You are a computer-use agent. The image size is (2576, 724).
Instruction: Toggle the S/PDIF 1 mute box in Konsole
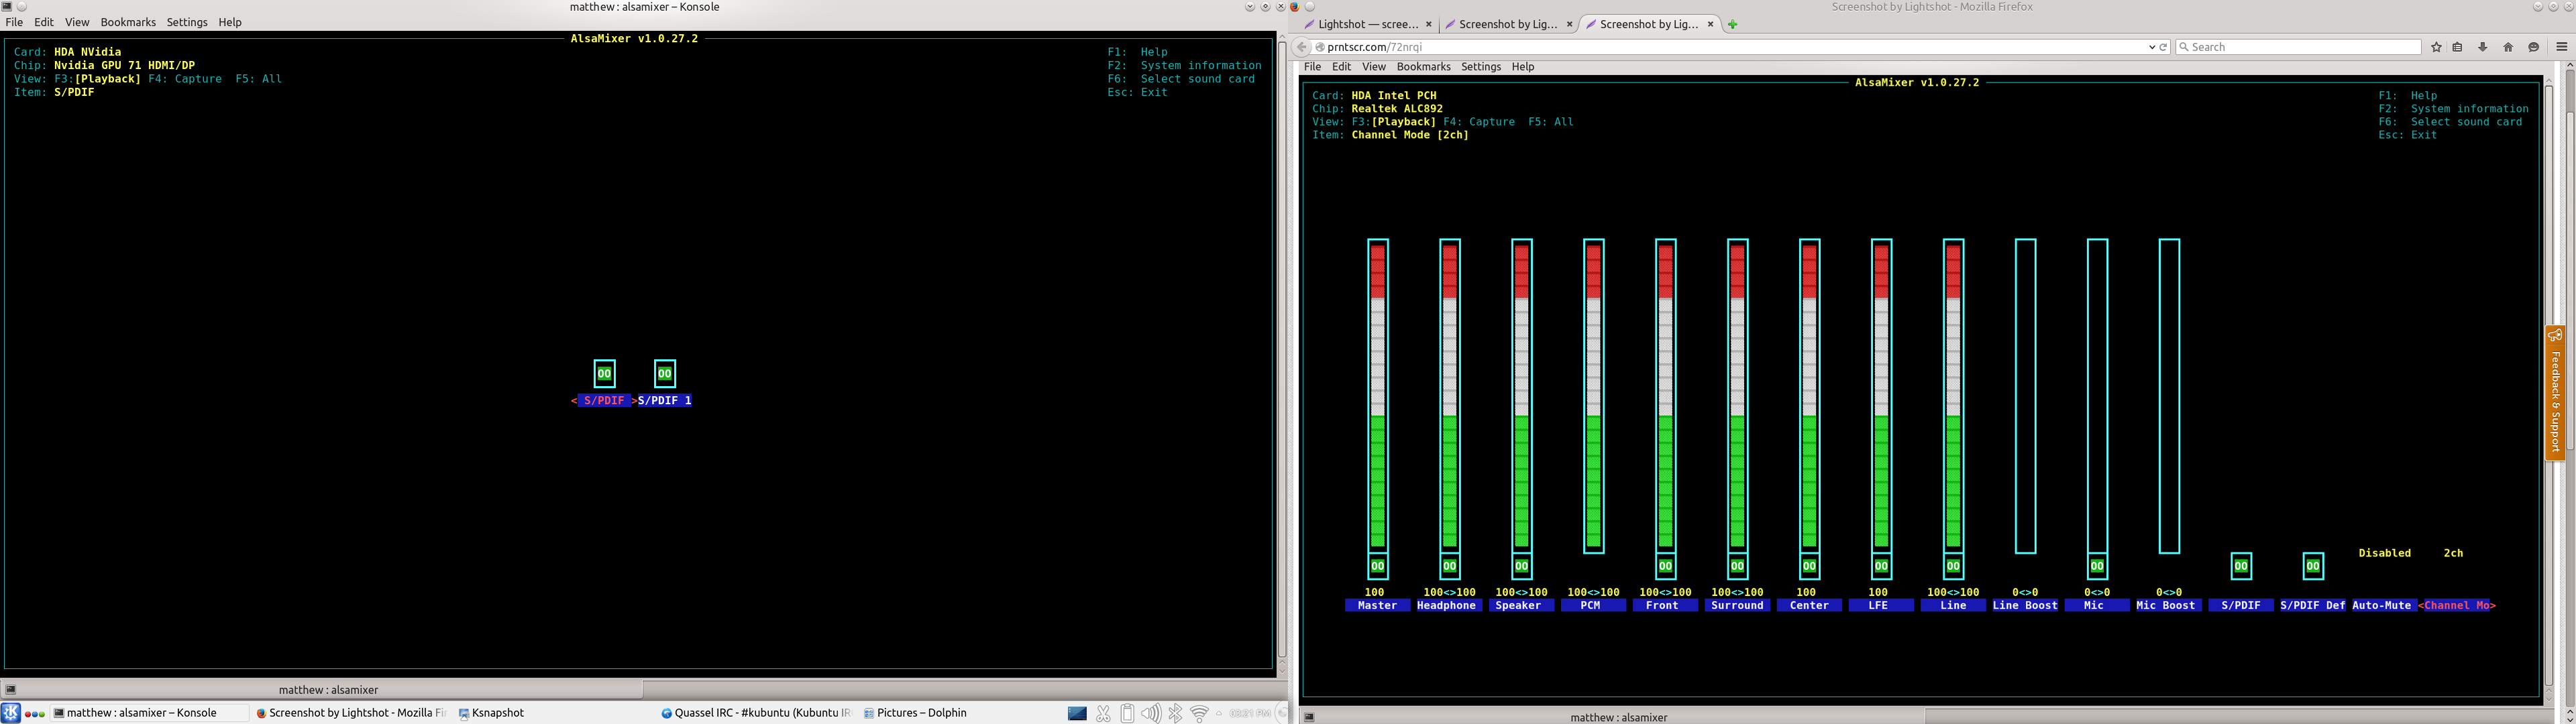[x=664, y=373]
